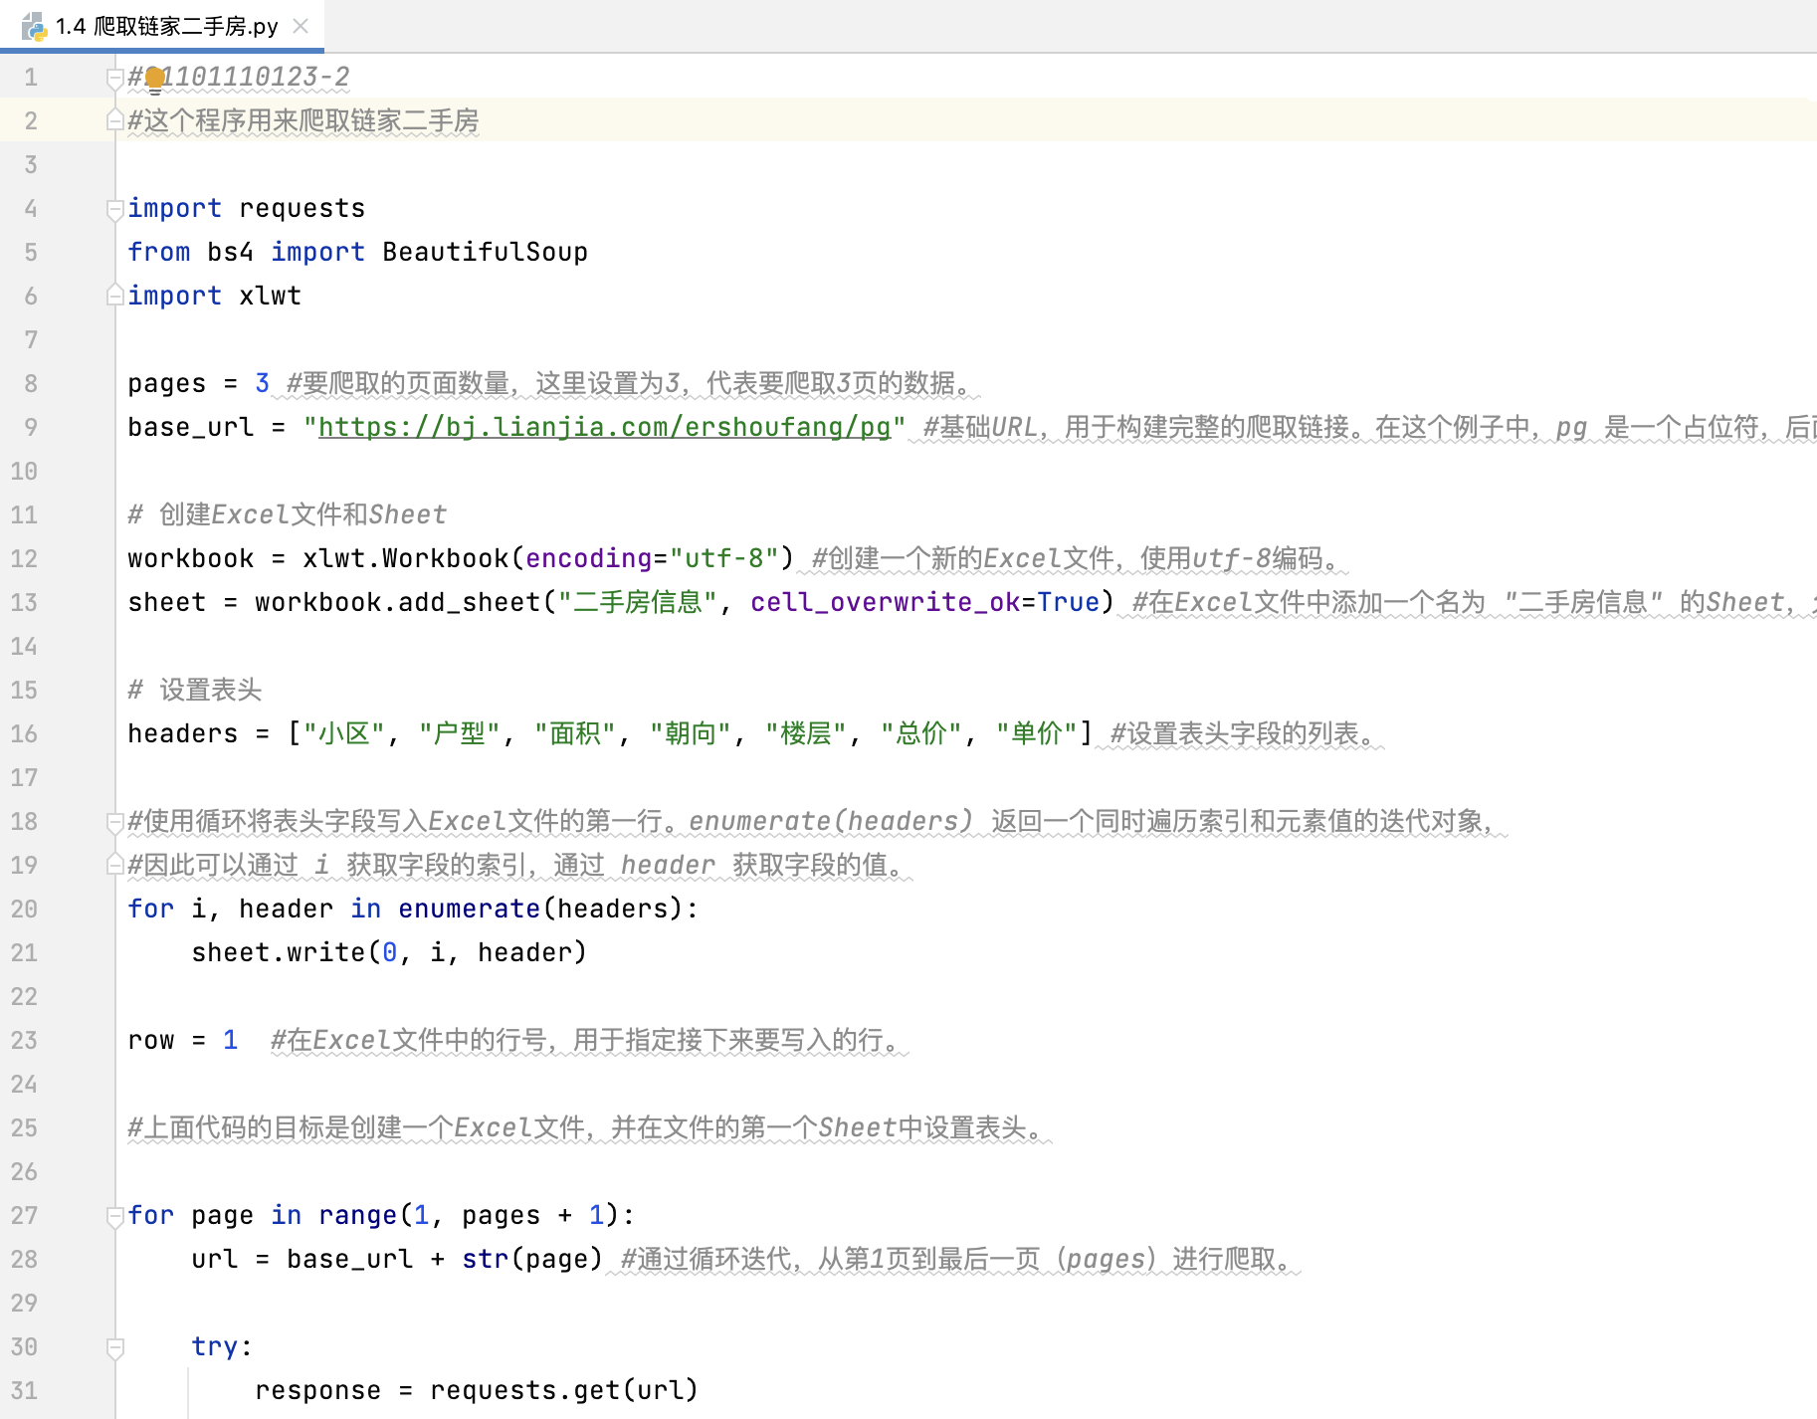Click the fold end marker at line 19
This screenshot has height=1419, width=1817.
point(114,865)
